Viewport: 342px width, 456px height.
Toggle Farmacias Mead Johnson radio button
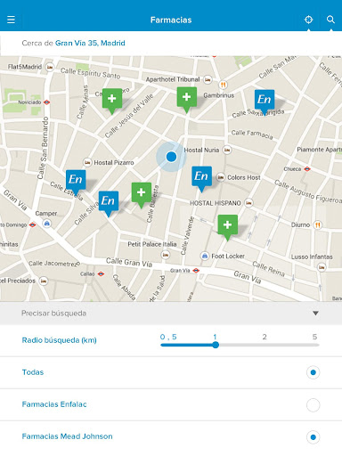pyautogui.click(x=313, y=437)
